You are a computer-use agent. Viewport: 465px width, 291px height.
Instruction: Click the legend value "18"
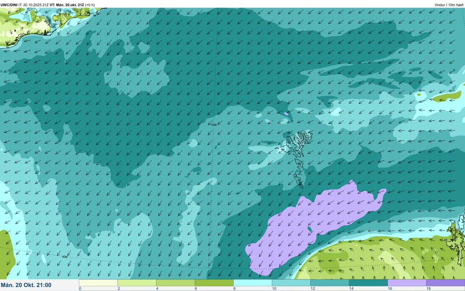point(428,289)
